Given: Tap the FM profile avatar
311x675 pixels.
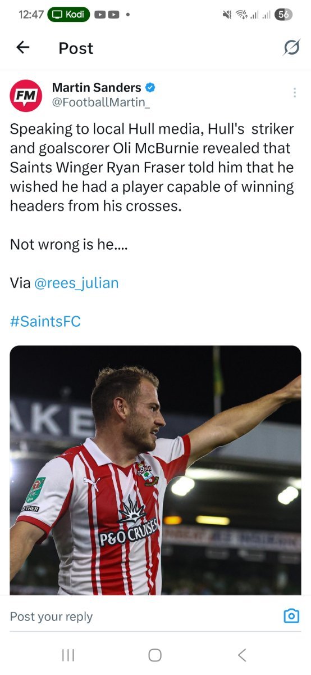Looking at the screenshot, I should coord(26,96).
